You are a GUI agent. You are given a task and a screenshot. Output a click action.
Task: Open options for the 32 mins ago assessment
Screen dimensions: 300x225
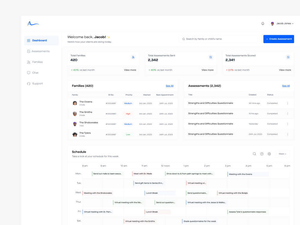(x=288, y=103)
